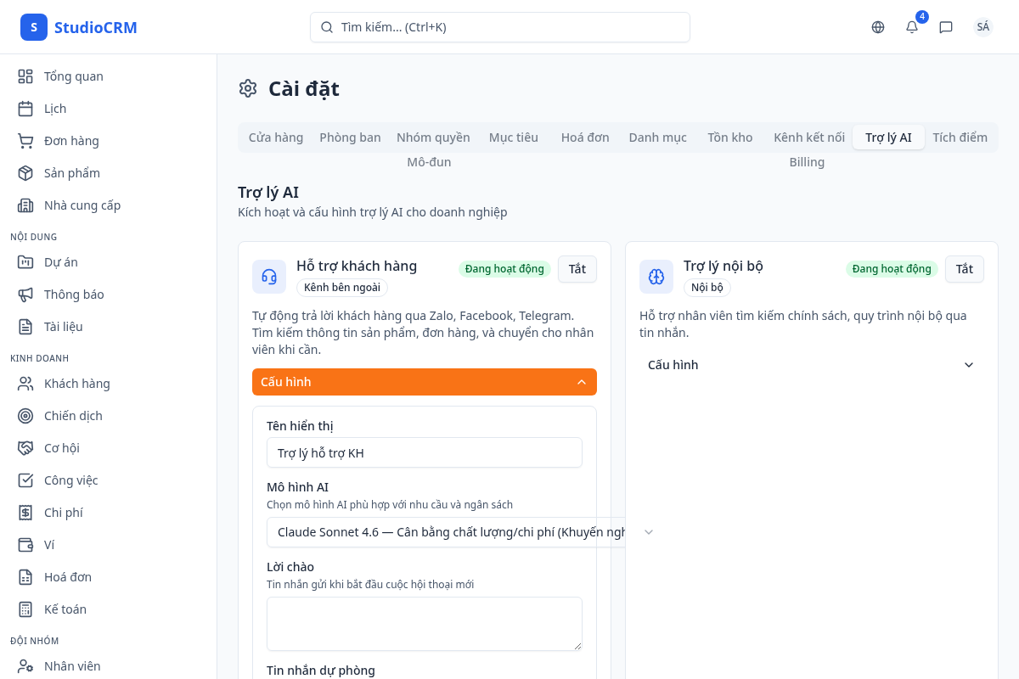The height and width of the screenshot is (679, 1019).
Task: Open Kế toán calculator item
Action: click(x=65, y=609)
